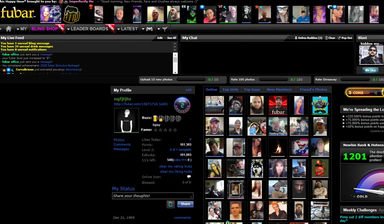Click the Level 2 badge icon
Image resolution: width=384 pixels, height=224 pixels.
click(x=182, y=105)
